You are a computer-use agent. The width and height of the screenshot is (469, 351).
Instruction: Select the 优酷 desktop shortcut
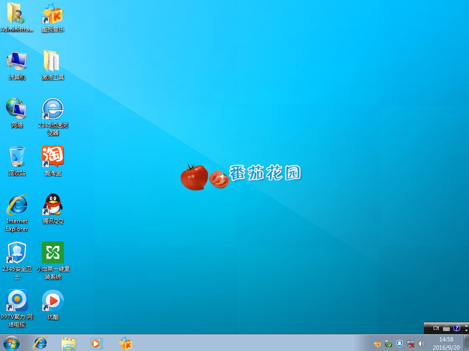click(x=53, y=305)
